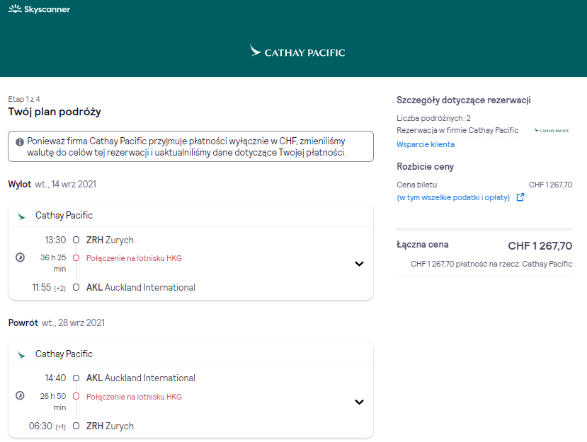Click return 'Połączenie na lotnisku HKG' under AKL Auckland
Viewport: 587px width, 442px height.
pyautogui.click(x=134, y=397)
